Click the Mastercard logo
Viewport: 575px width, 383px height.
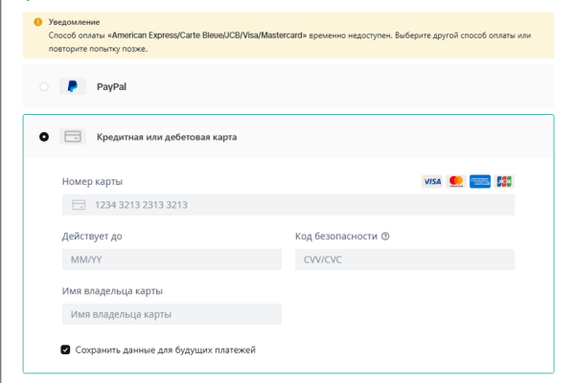pyautogui.click(x=456, y=181)
